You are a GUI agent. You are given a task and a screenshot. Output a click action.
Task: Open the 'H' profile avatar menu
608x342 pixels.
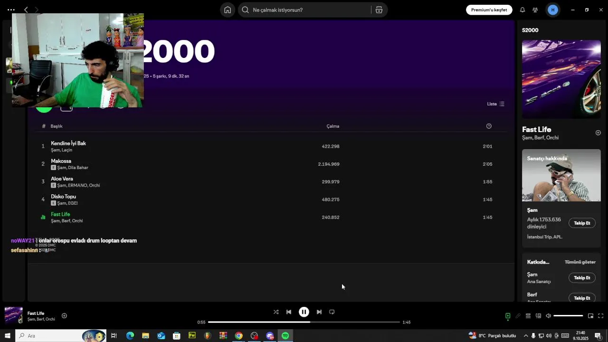coord(552,10)
